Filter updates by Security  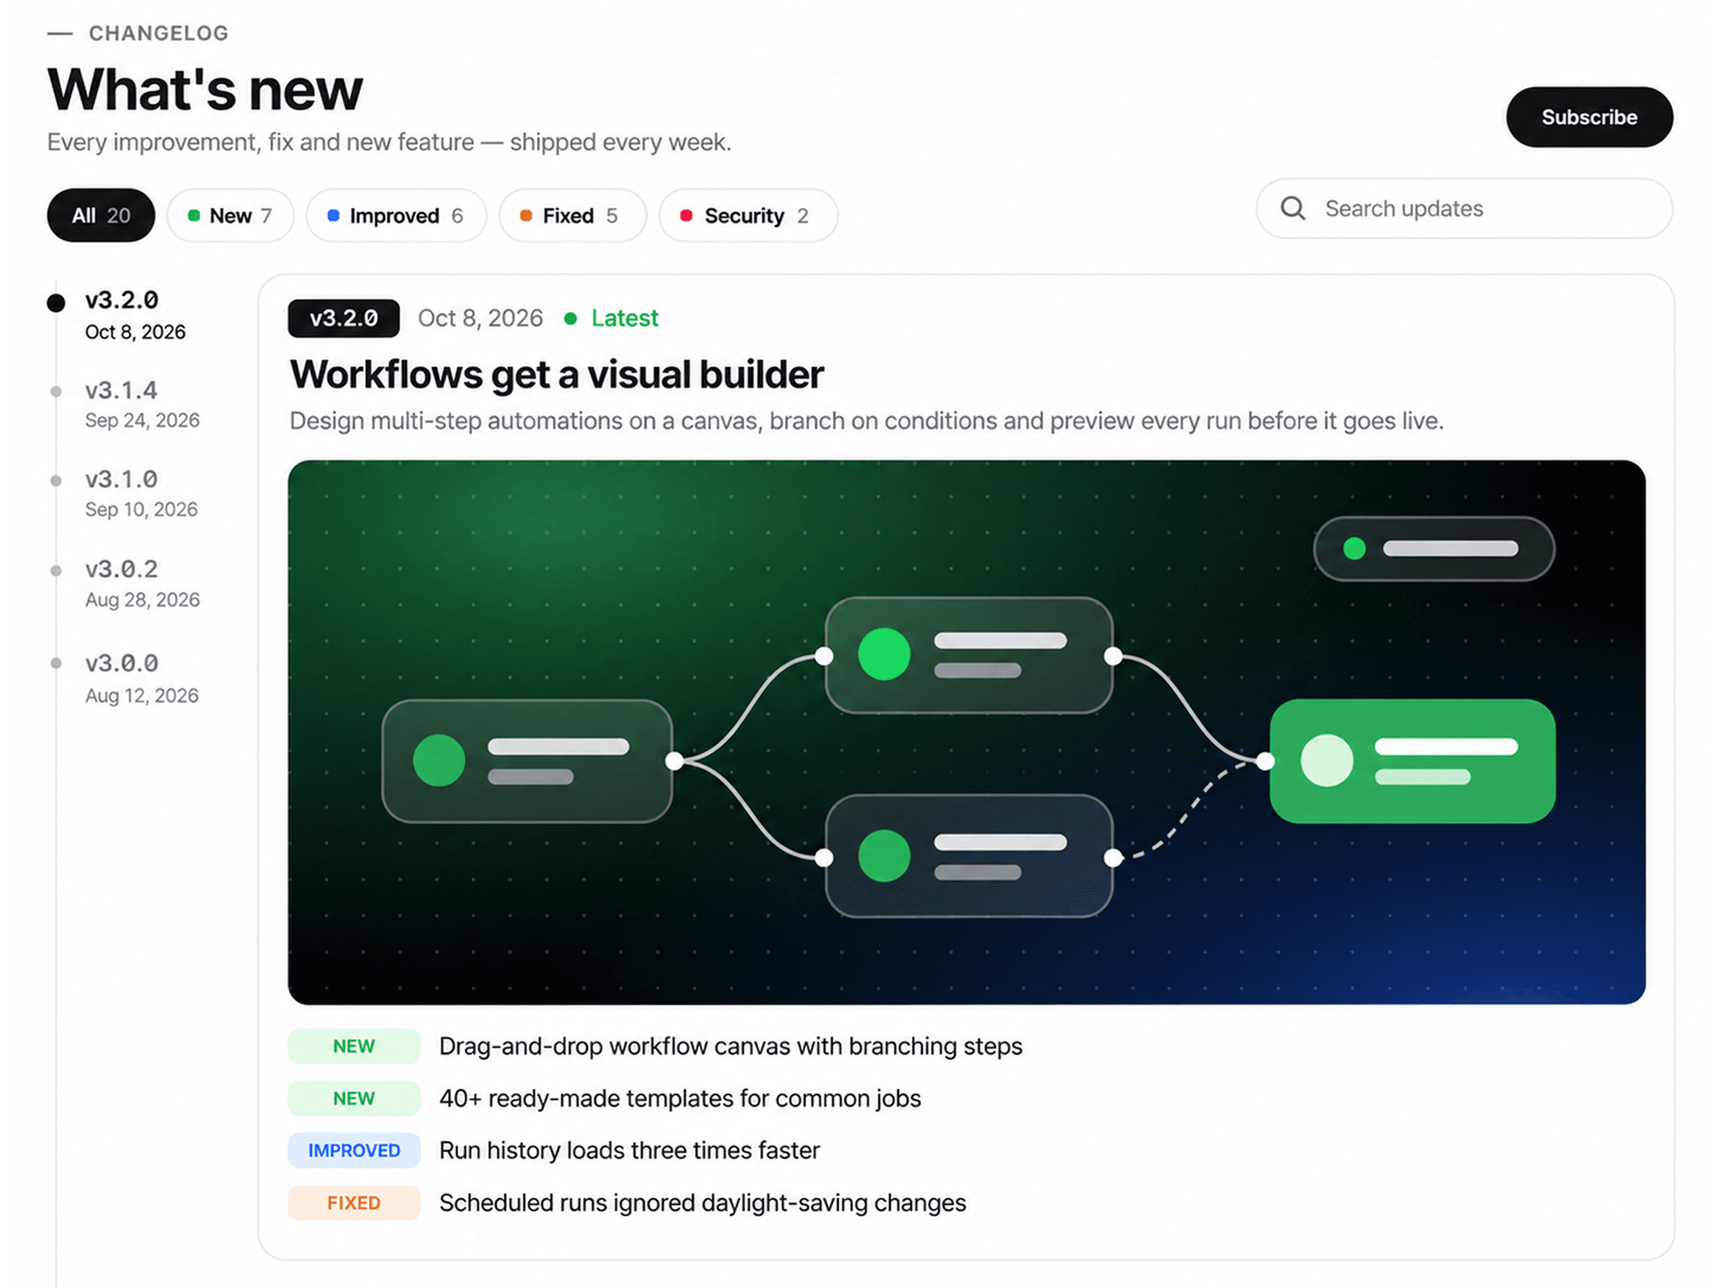[748, 216]
